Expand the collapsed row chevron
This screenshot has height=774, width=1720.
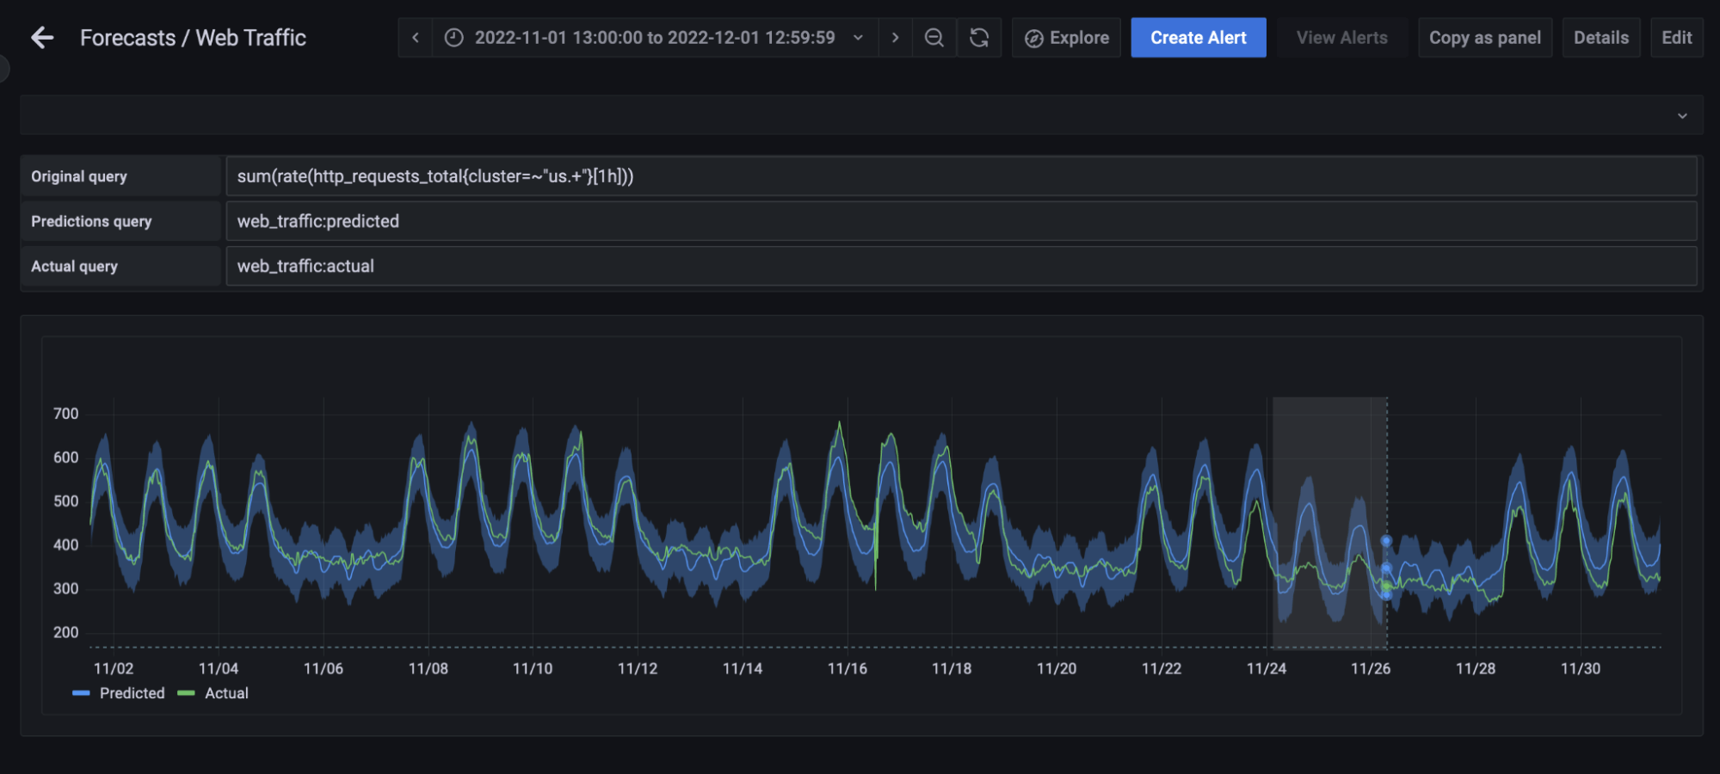click(x=1681, y=116)
